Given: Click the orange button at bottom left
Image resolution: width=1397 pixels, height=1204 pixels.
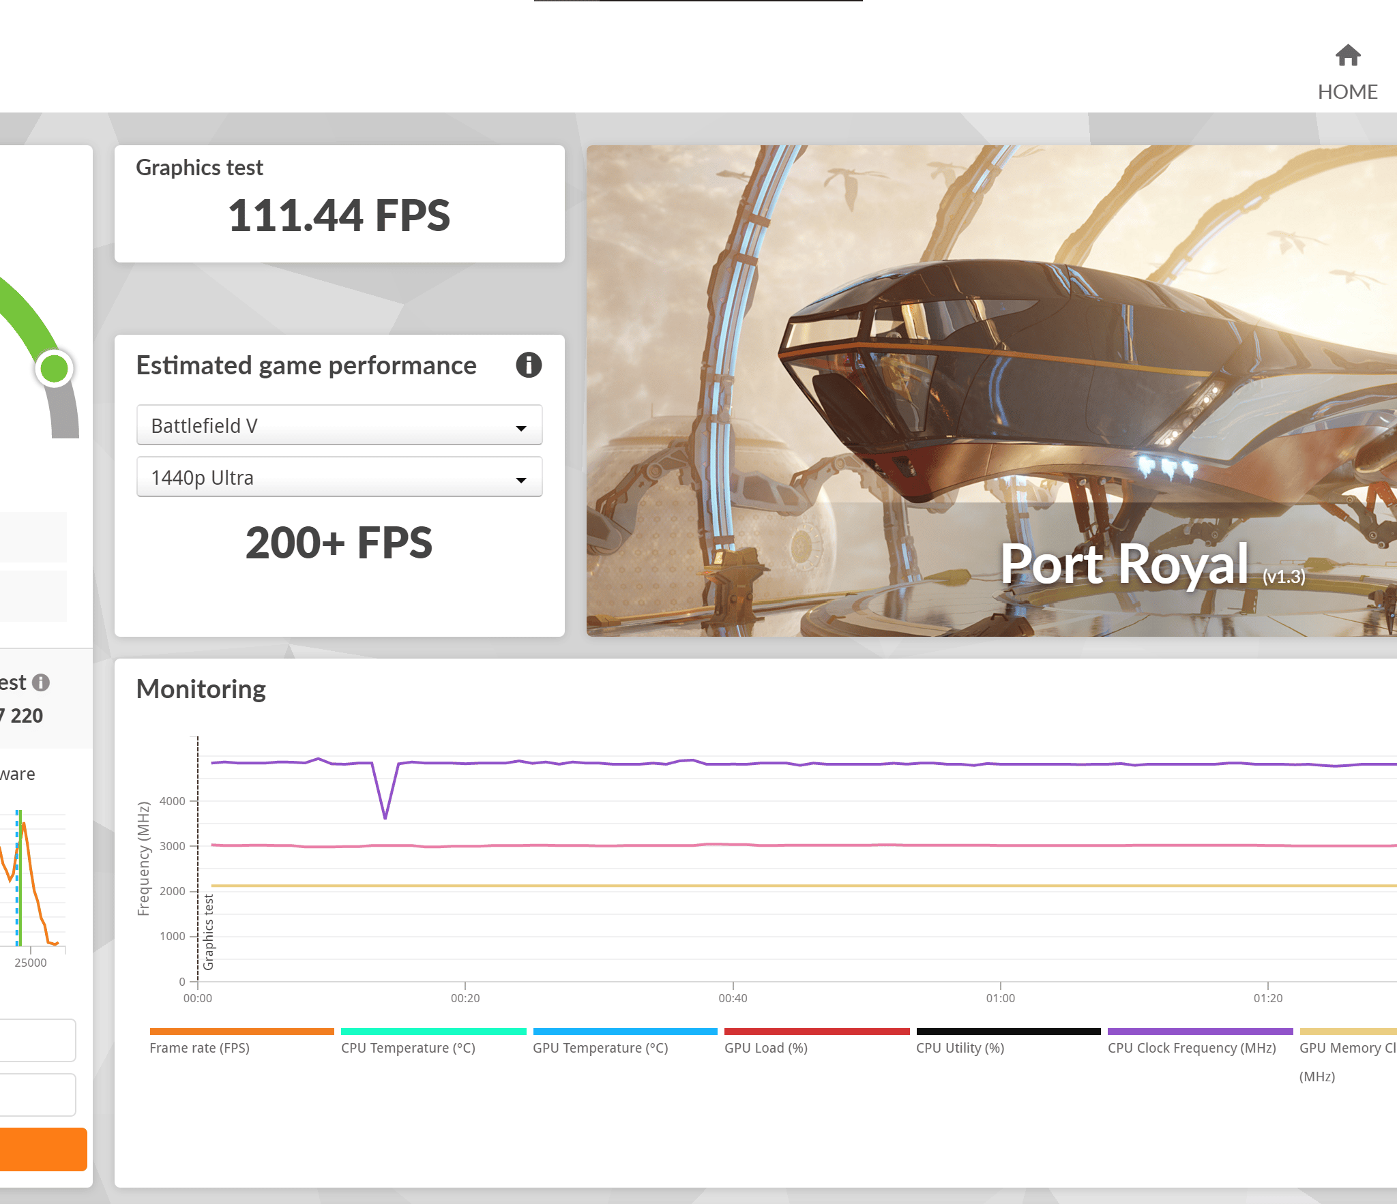Looking at the screenshot, I should (x=43, y=1149).
